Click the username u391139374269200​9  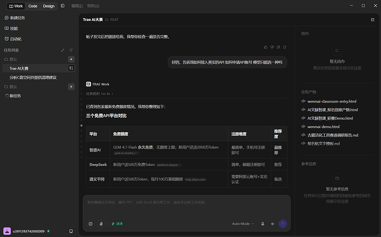(29, 231)
